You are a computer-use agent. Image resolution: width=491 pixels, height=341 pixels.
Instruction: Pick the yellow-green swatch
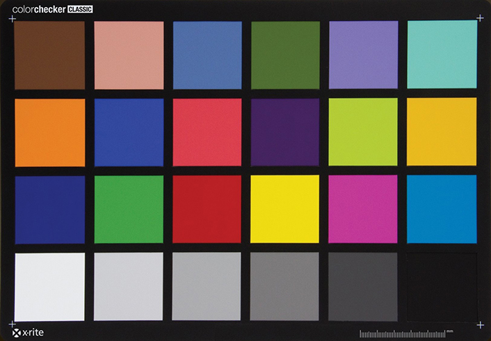362,132
